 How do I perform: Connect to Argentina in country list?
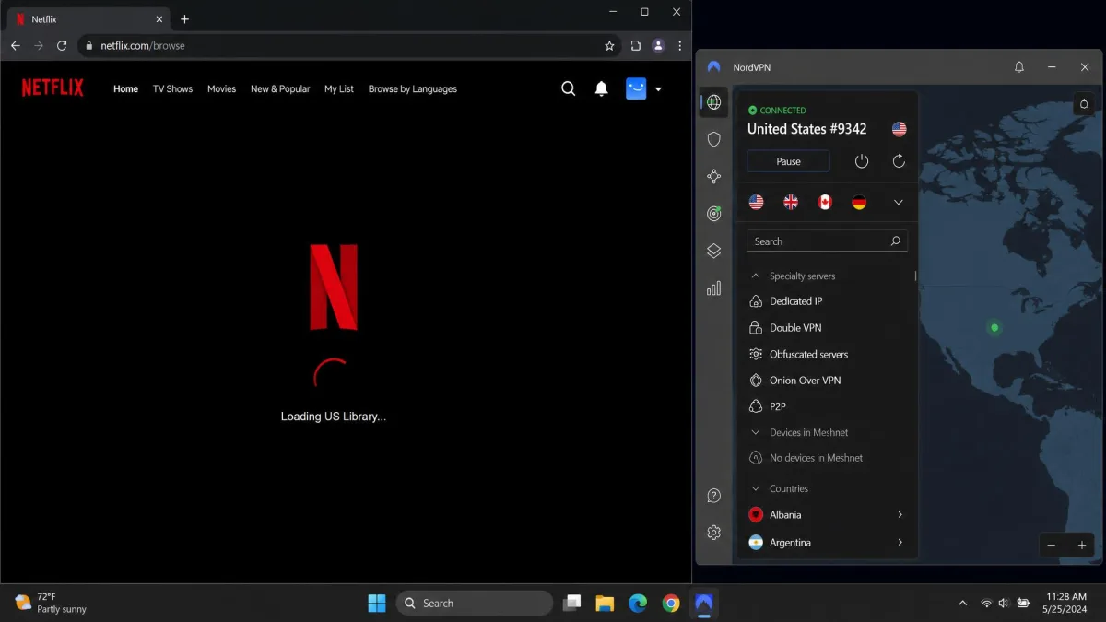point(790,543)
